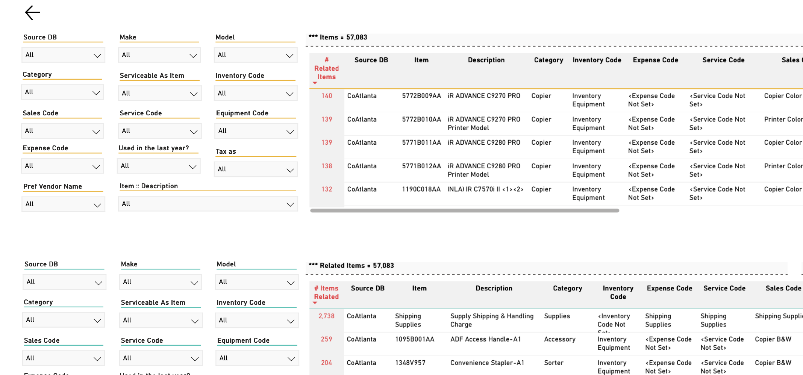Open the bottom Equipment Code dropdown
803x375 pixels.
[257, 358]
